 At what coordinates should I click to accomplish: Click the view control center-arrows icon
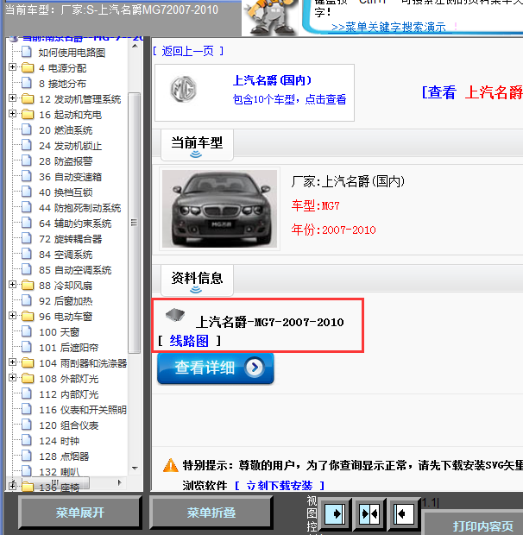pyautogui.click(x=369, y=513)
